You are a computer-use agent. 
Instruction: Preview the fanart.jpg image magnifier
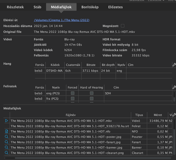pyautogui.click(x=7, y=142)
